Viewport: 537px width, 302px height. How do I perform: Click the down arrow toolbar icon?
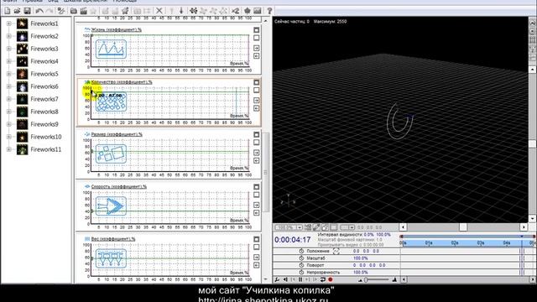pos(181,11)
